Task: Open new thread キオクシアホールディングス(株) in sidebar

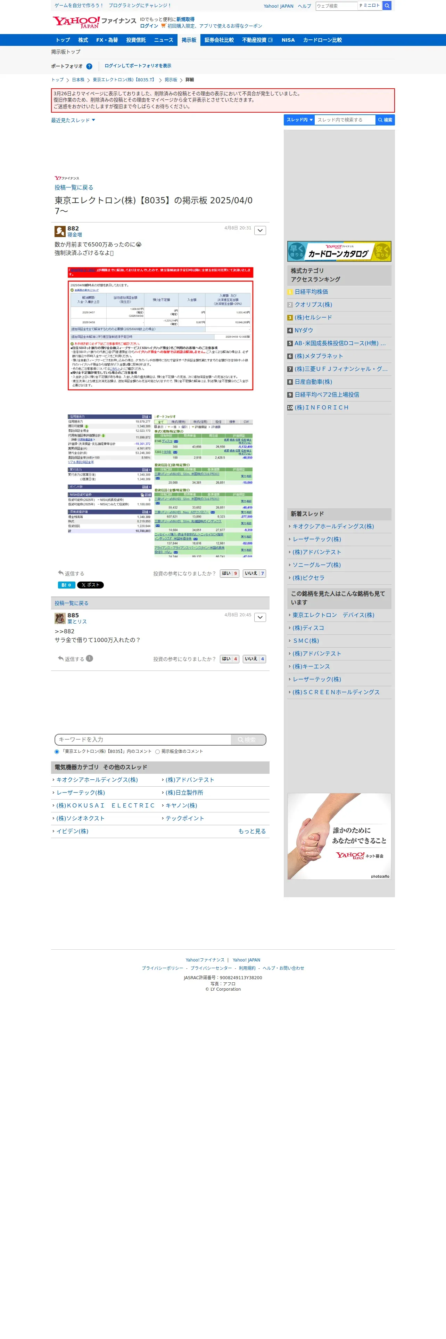Action: 333,527
